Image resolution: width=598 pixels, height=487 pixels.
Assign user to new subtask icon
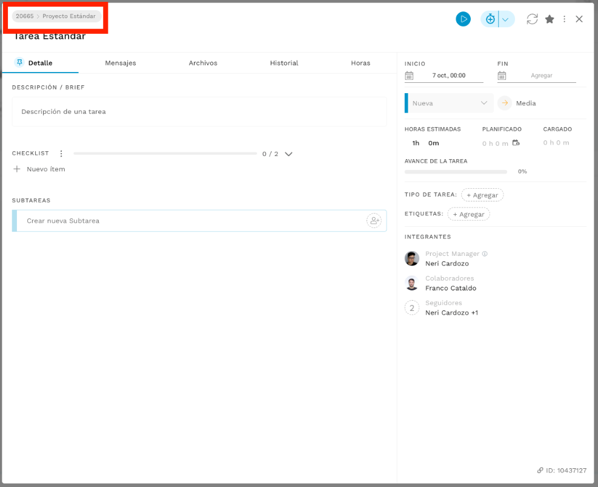pos(374,220)
